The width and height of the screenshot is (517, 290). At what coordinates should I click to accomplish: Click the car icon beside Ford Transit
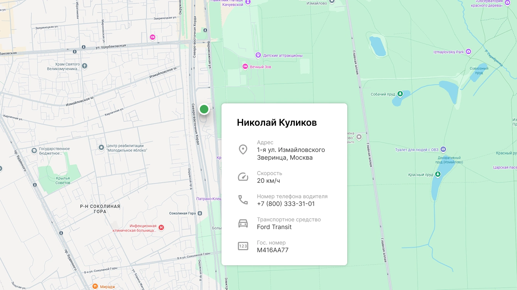(x=243, y=223)
